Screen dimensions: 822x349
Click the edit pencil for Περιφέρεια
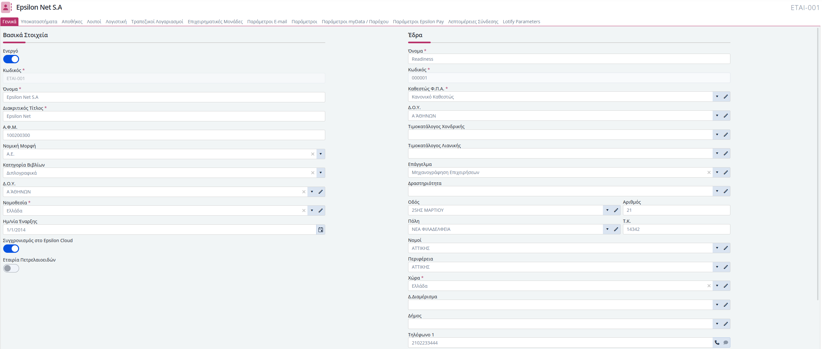[x=726, y=267]
